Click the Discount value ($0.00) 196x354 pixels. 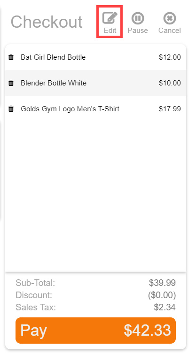tap(162, 295)
